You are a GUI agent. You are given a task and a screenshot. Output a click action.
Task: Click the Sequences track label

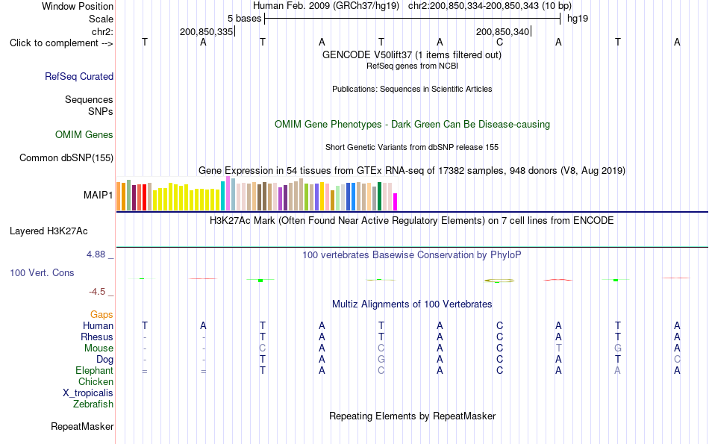coord(89,99)
